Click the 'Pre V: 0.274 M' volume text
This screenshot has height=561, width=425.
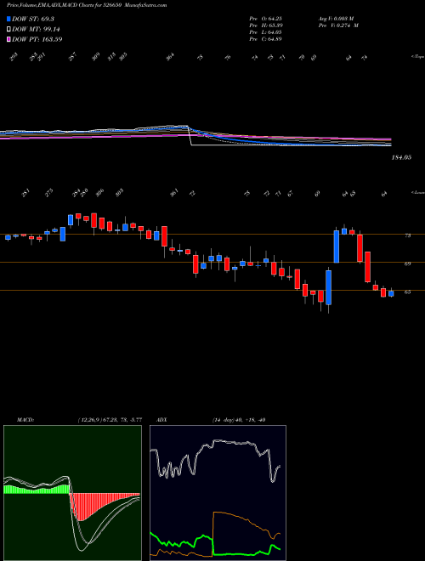point(338,25)
